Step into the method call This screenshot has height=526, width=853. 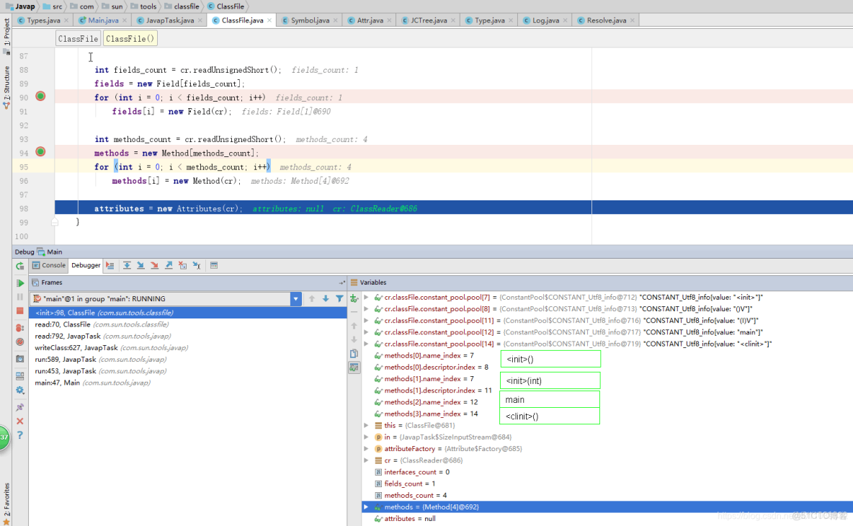click(x=141, y=265)
